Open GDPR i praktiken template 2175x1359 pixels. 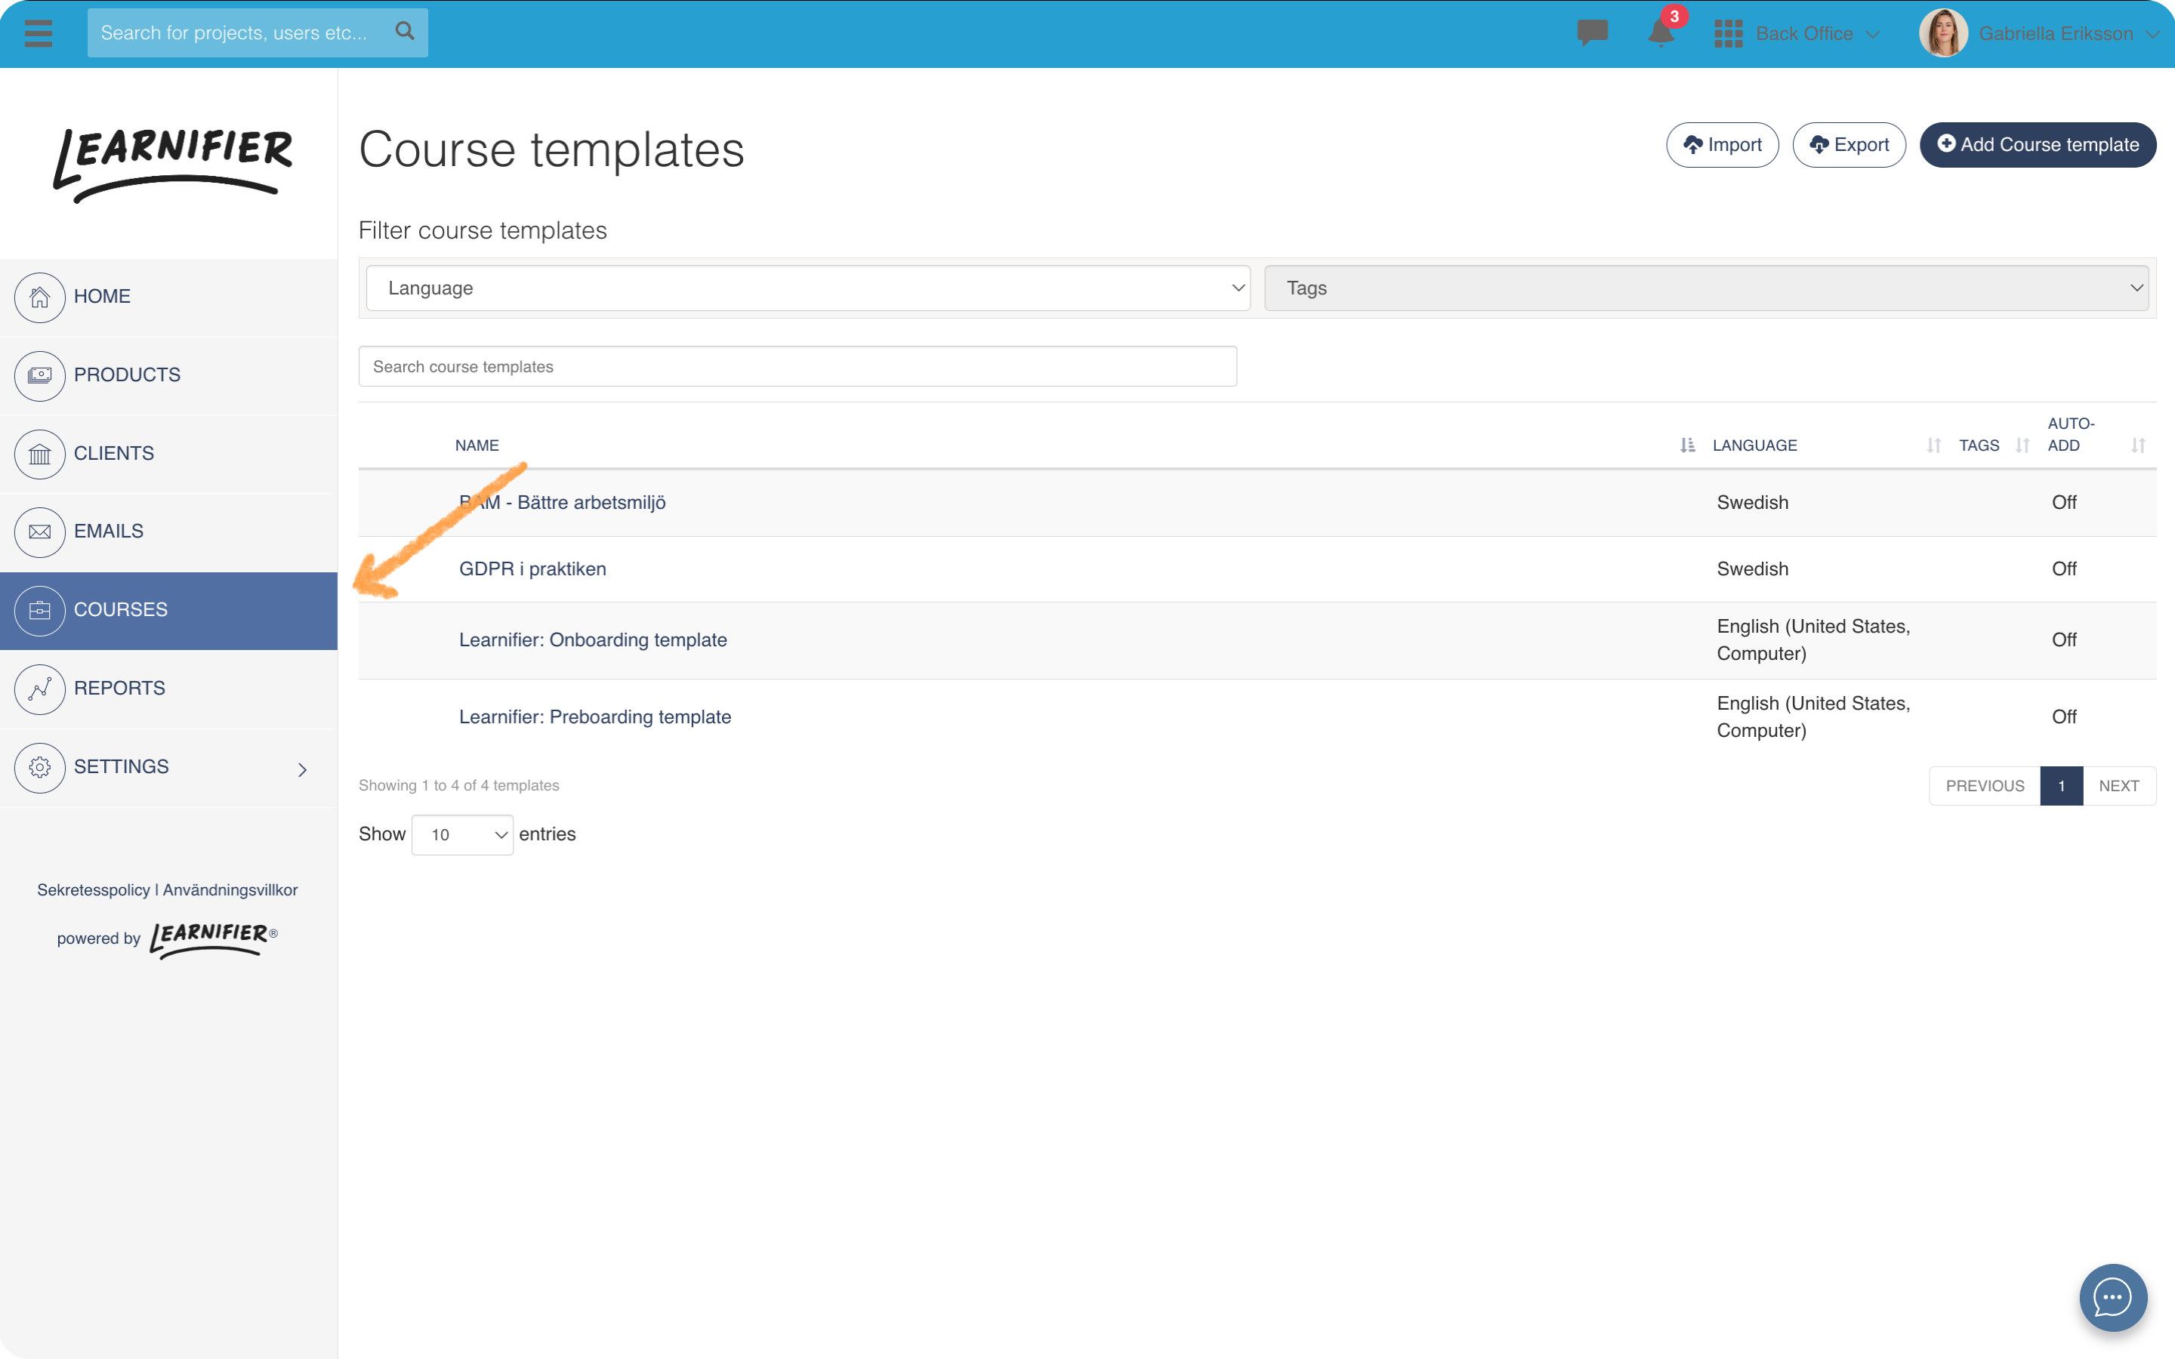pyautogui.click(x=533, y=569)
